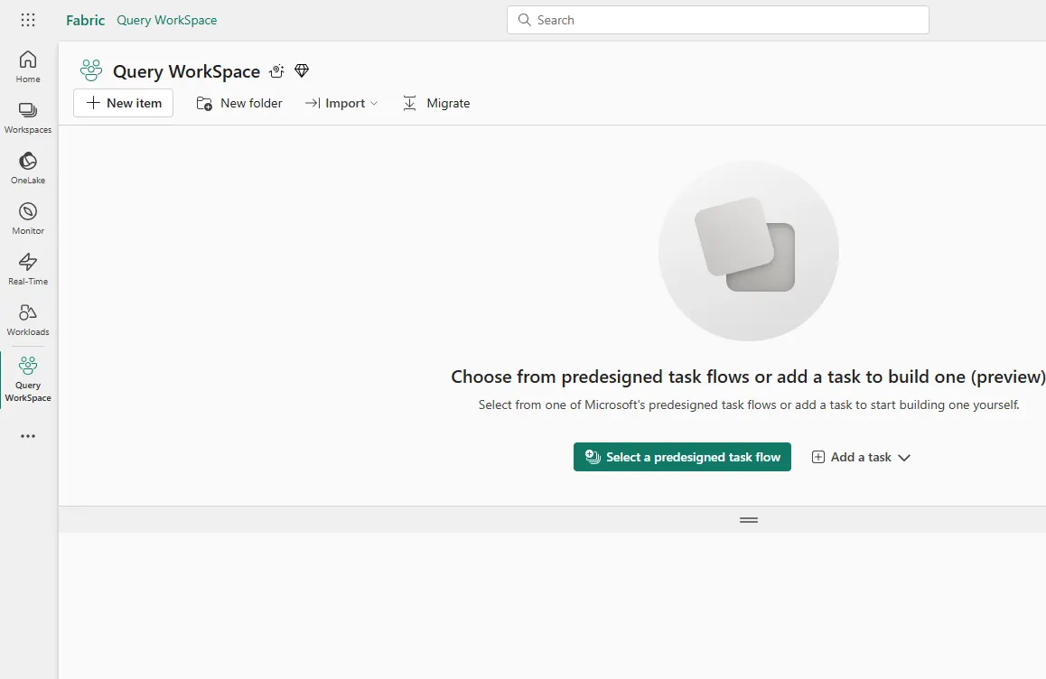Create a New item

tap(123, 103)
